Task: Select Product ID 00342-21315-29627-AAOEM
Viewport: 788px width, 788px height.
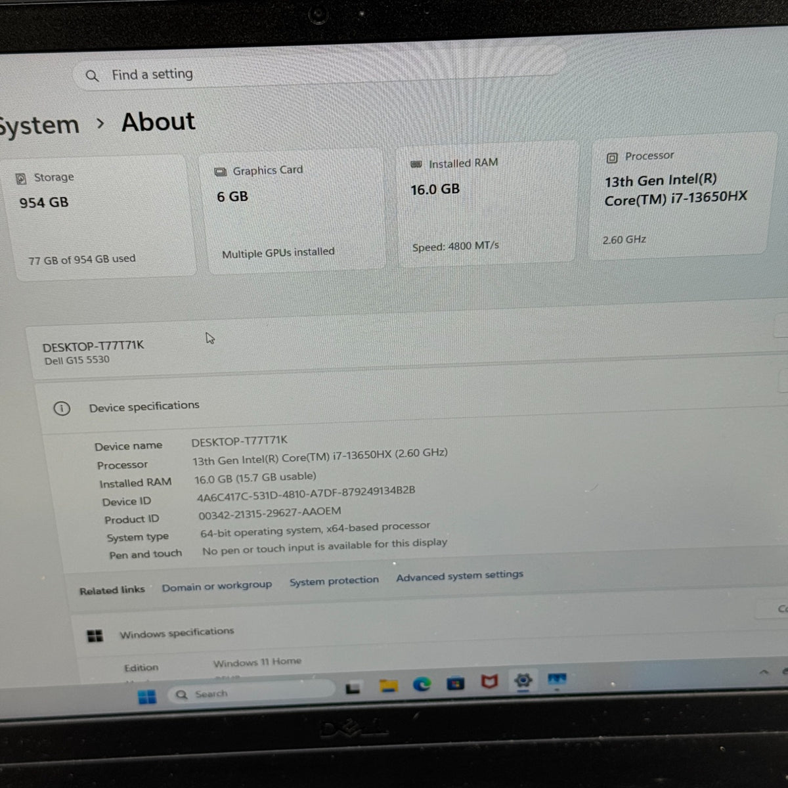Action: [269, 513]
